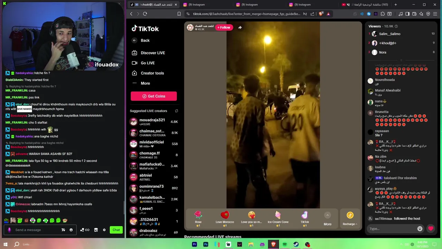442x249 pixels.
Task: Open Discover LIVE in the TikTok sidebar
Action: [x=148, y=53]
